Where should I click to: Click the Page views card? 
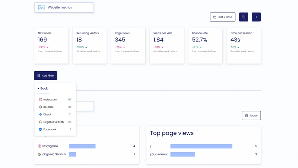[128, 46]
